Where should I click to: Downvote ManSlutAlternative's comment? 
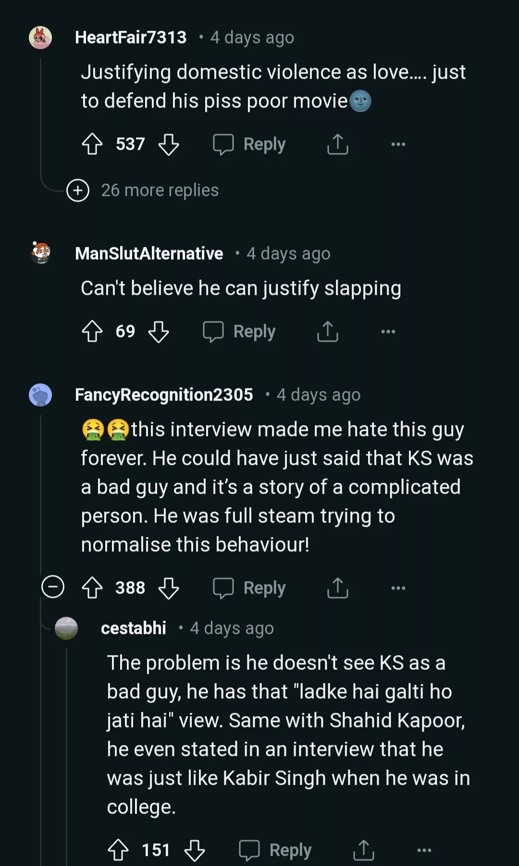click(x=159, y=331)
